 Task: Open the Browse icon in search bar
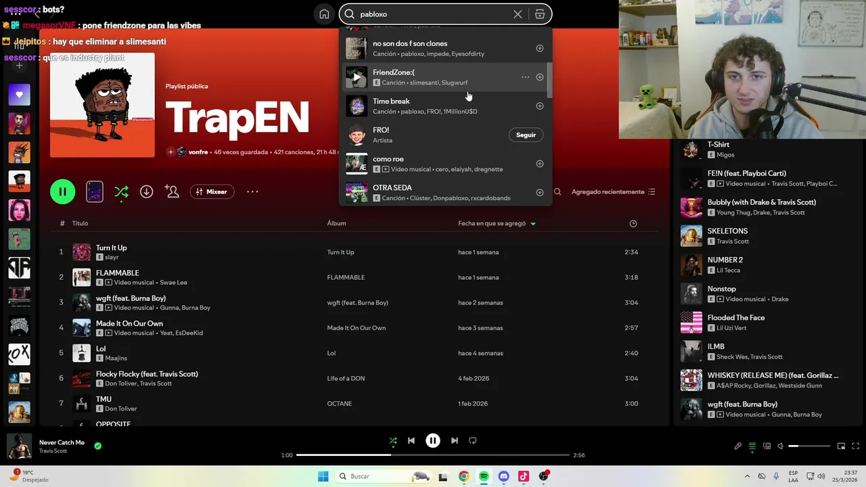point(539,14)
